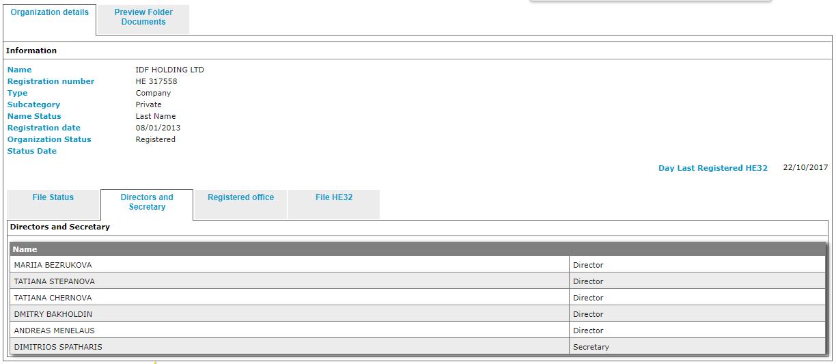This screenshot has height=364, width=836.
Task: Click the Registration date label
Action: coord(44,128)
